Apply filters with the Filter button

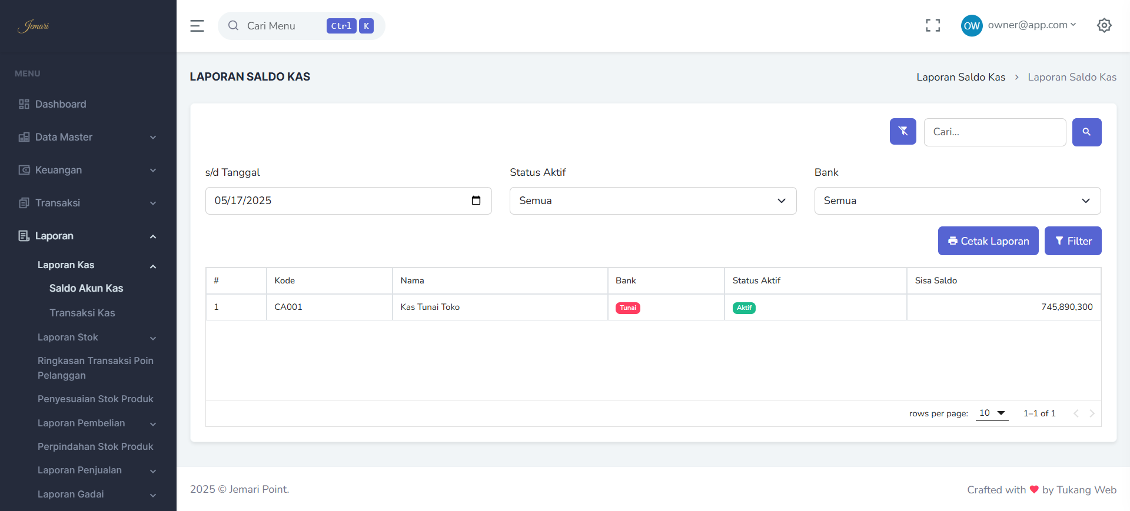pyautogui.click(x=1072, y=241)
